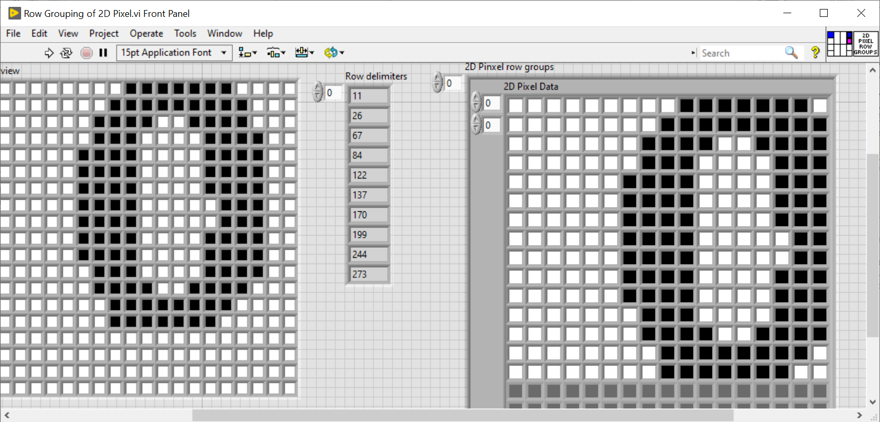The height and width of the screenshot is (422, 880).
Task: Click the Pause button in the toolbar
Action: [104, 53]
